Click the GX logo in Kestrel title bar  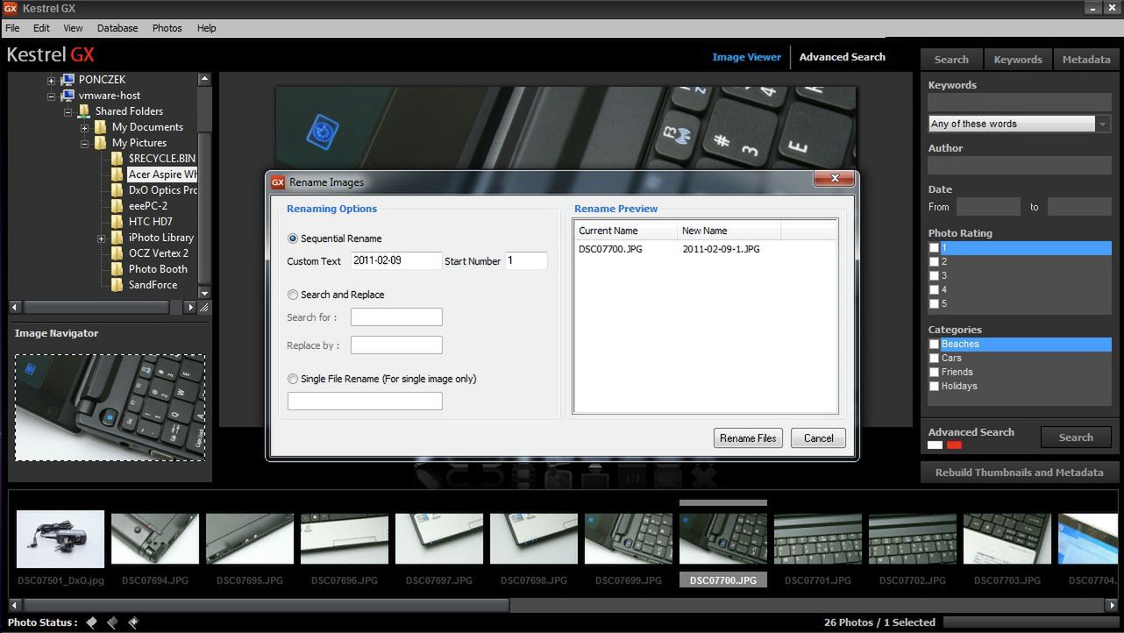11,8
